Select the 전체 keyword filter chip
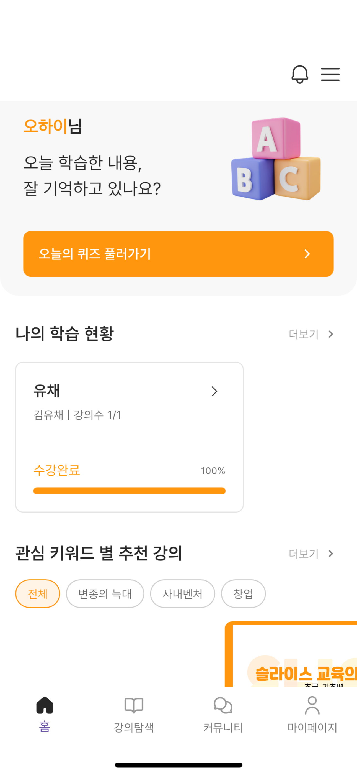 coord(38,594)
